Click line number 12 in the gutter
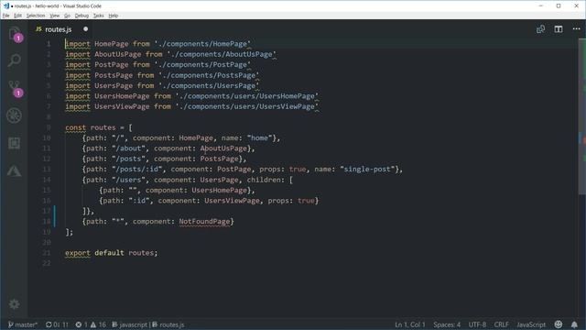Screen dimensions: 586x330 tap(47, 159)
